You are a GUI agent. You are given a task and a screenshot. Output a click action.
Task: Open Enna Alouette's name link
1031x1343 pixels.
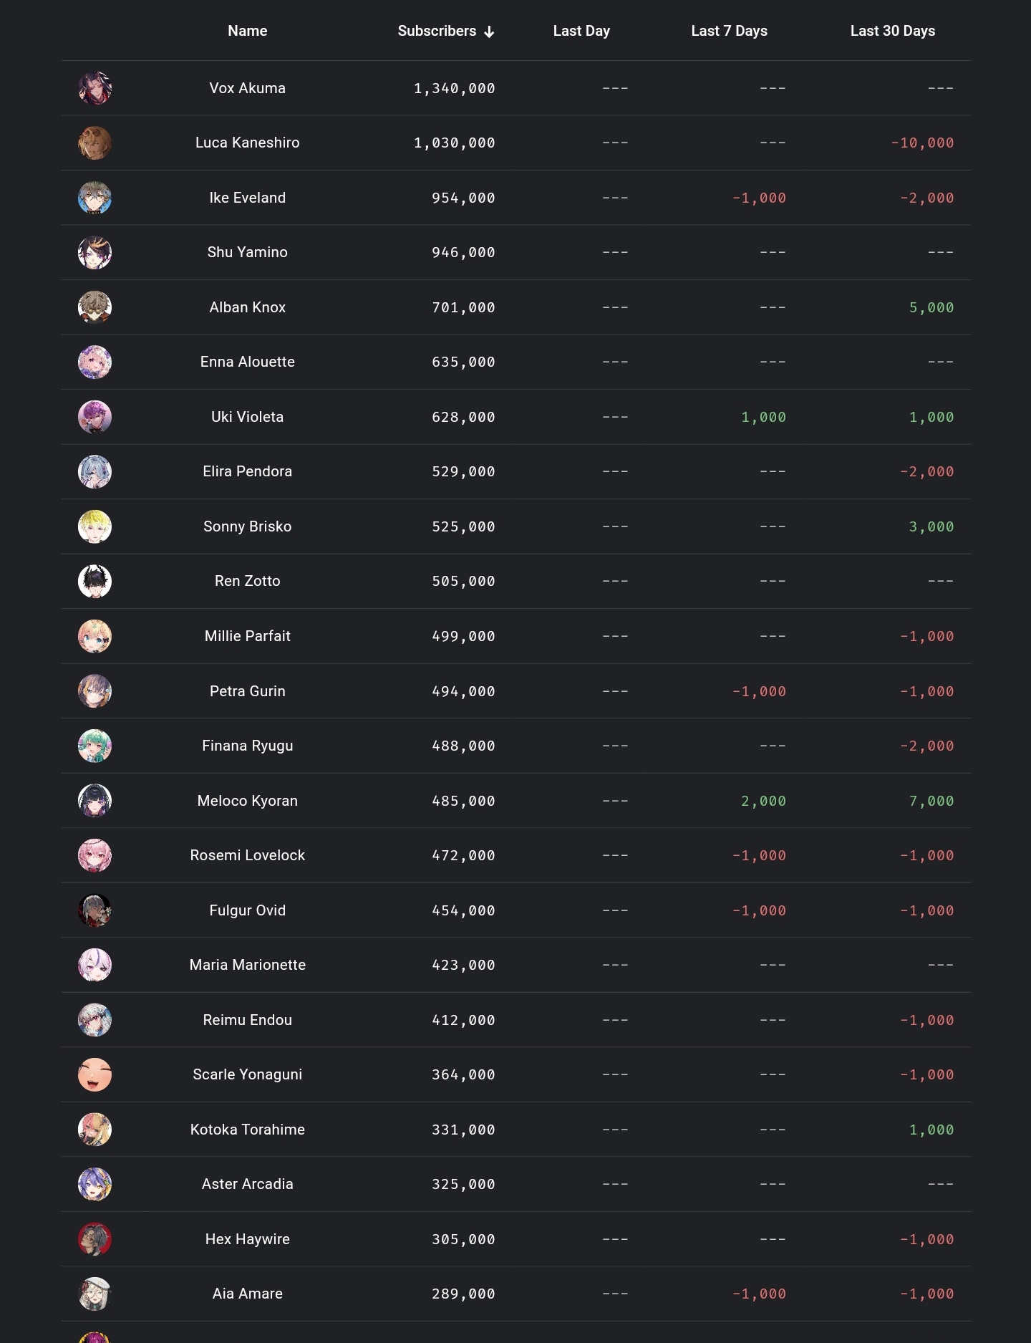coord(248,362)
